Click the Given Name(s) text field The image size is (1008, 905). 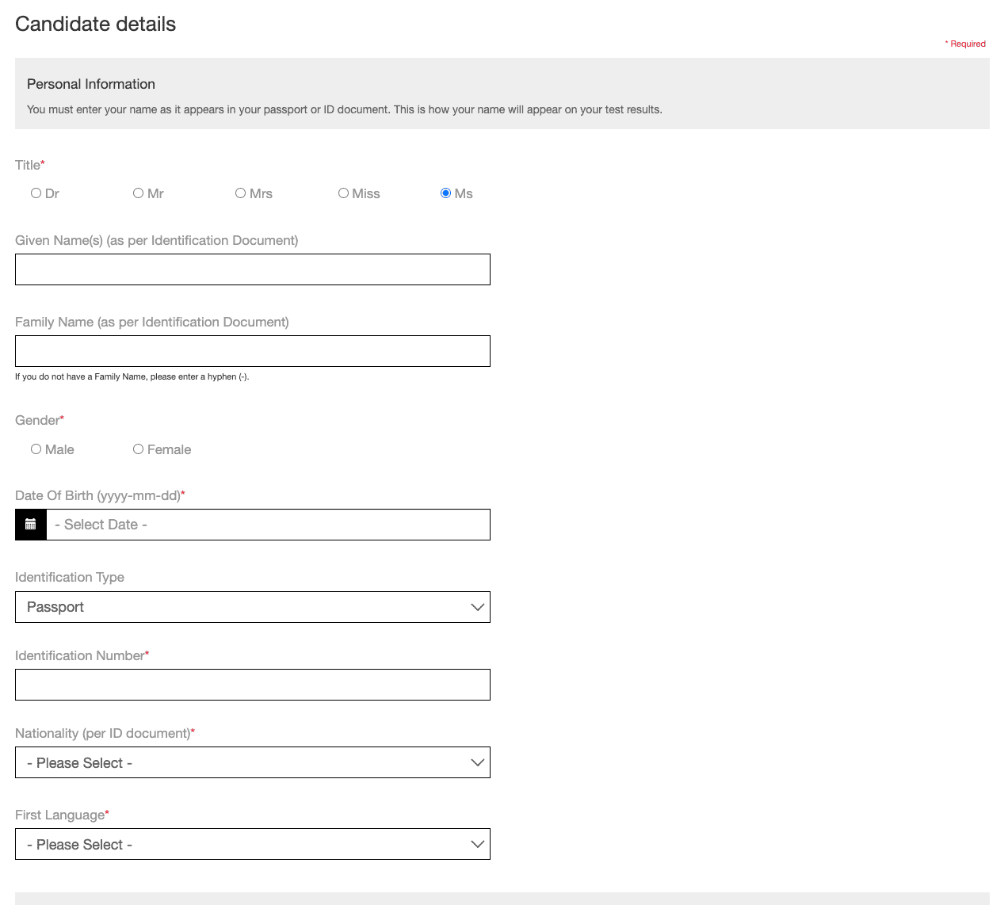[x=252, y=269]
